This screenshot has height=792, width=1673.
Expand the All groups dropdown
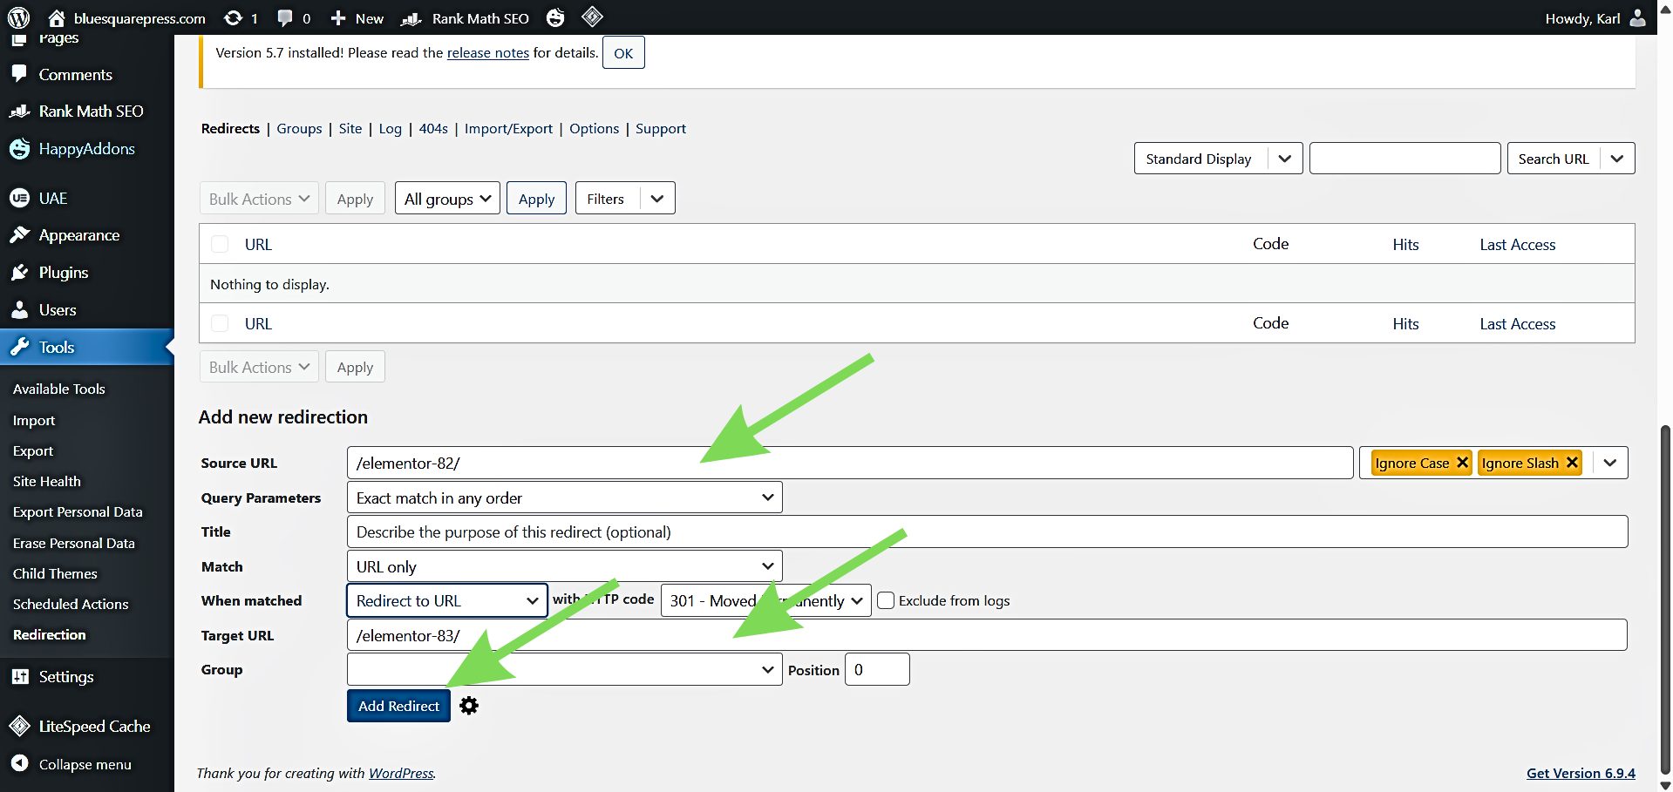[447, 199]
